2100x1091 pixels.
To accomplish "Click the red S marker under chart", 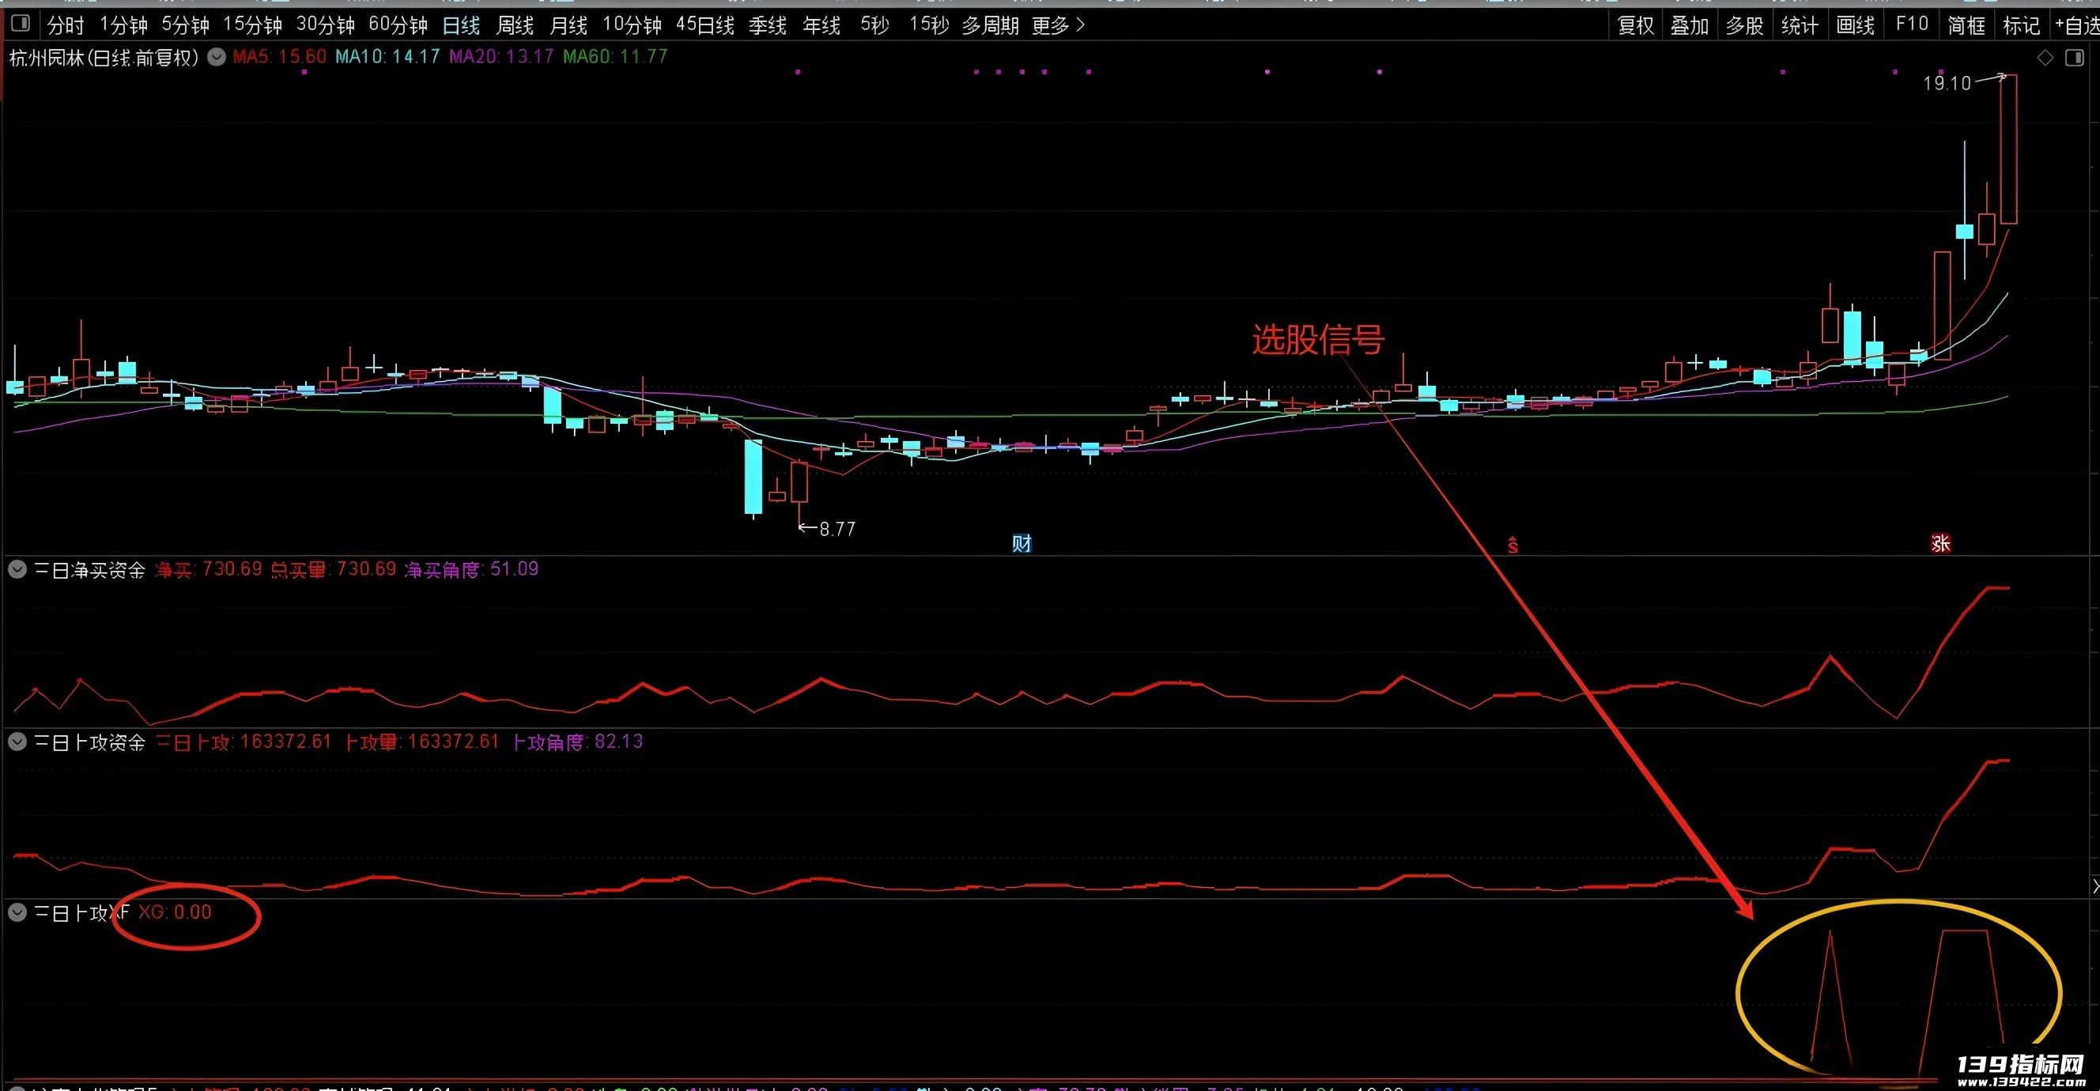I will [x=1513, y=545].
